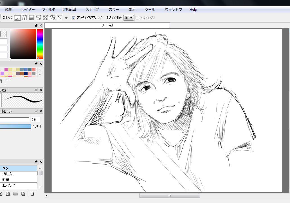This screenshot has width=290, height=203.
Task: Delete brush using the trash icon
Action: click(x=32, y=194)
